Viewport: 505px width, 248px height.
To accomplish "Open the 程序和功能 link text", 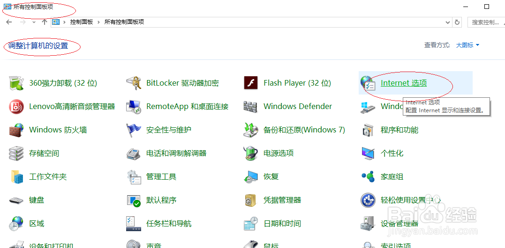I will pyautogui.click(x=399, y=130).
